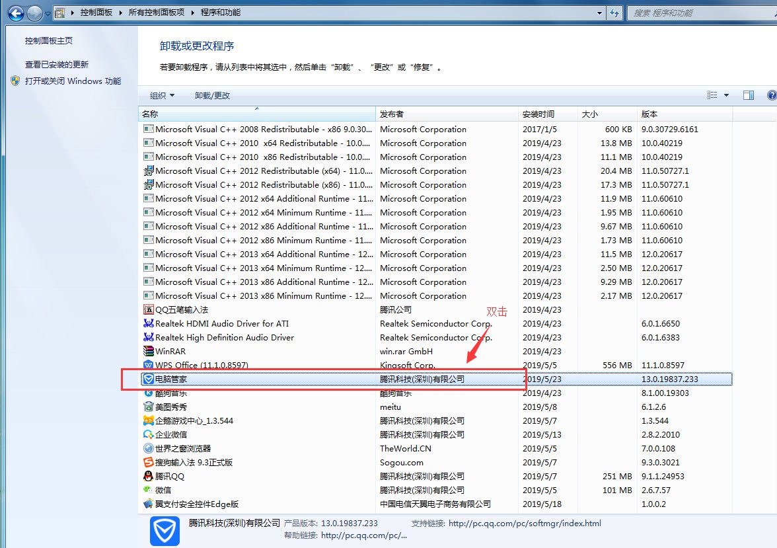Image resolution: width=777 pixels, height=548 pixels.
Task: Click the WPS Office icon in the list
Action: (149, 366)
